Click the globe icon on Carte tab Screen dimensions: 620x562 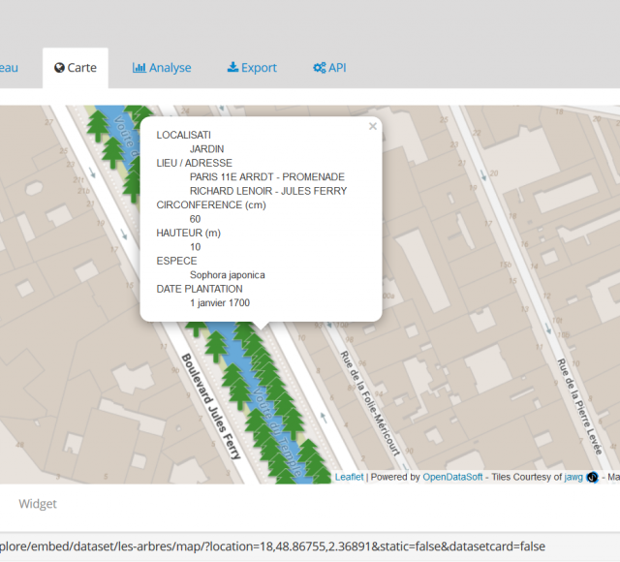click(x=60, y=68)
